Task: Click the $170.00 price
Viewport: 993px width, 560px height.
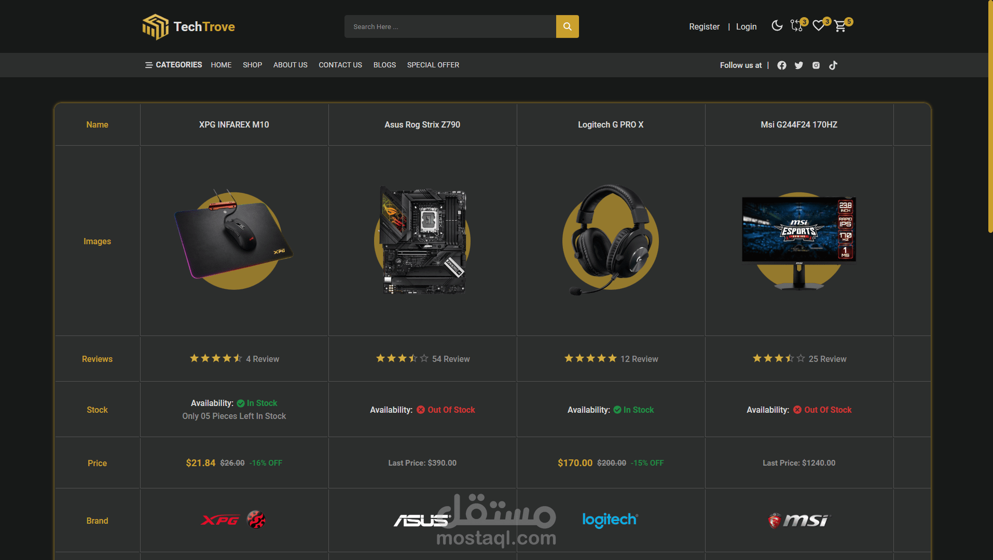Action: pyautogui.click(x=575, y=463)
